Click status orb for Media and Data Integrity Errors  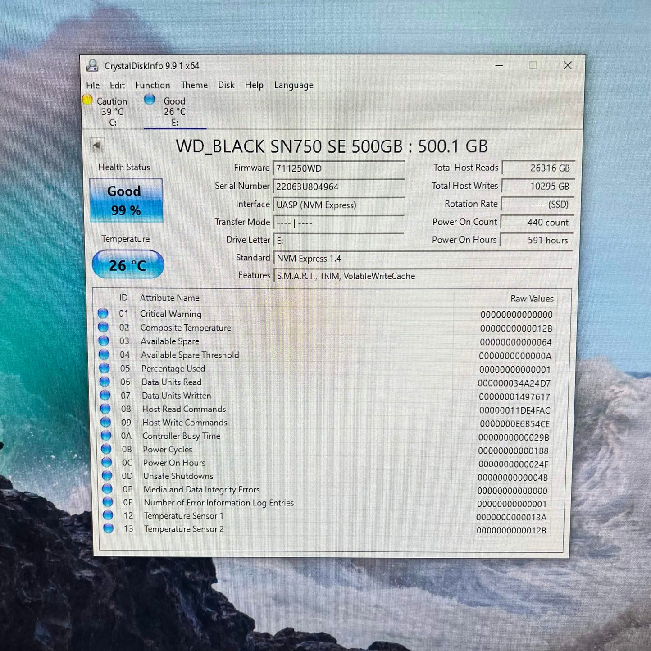click(x=107, y=488)
